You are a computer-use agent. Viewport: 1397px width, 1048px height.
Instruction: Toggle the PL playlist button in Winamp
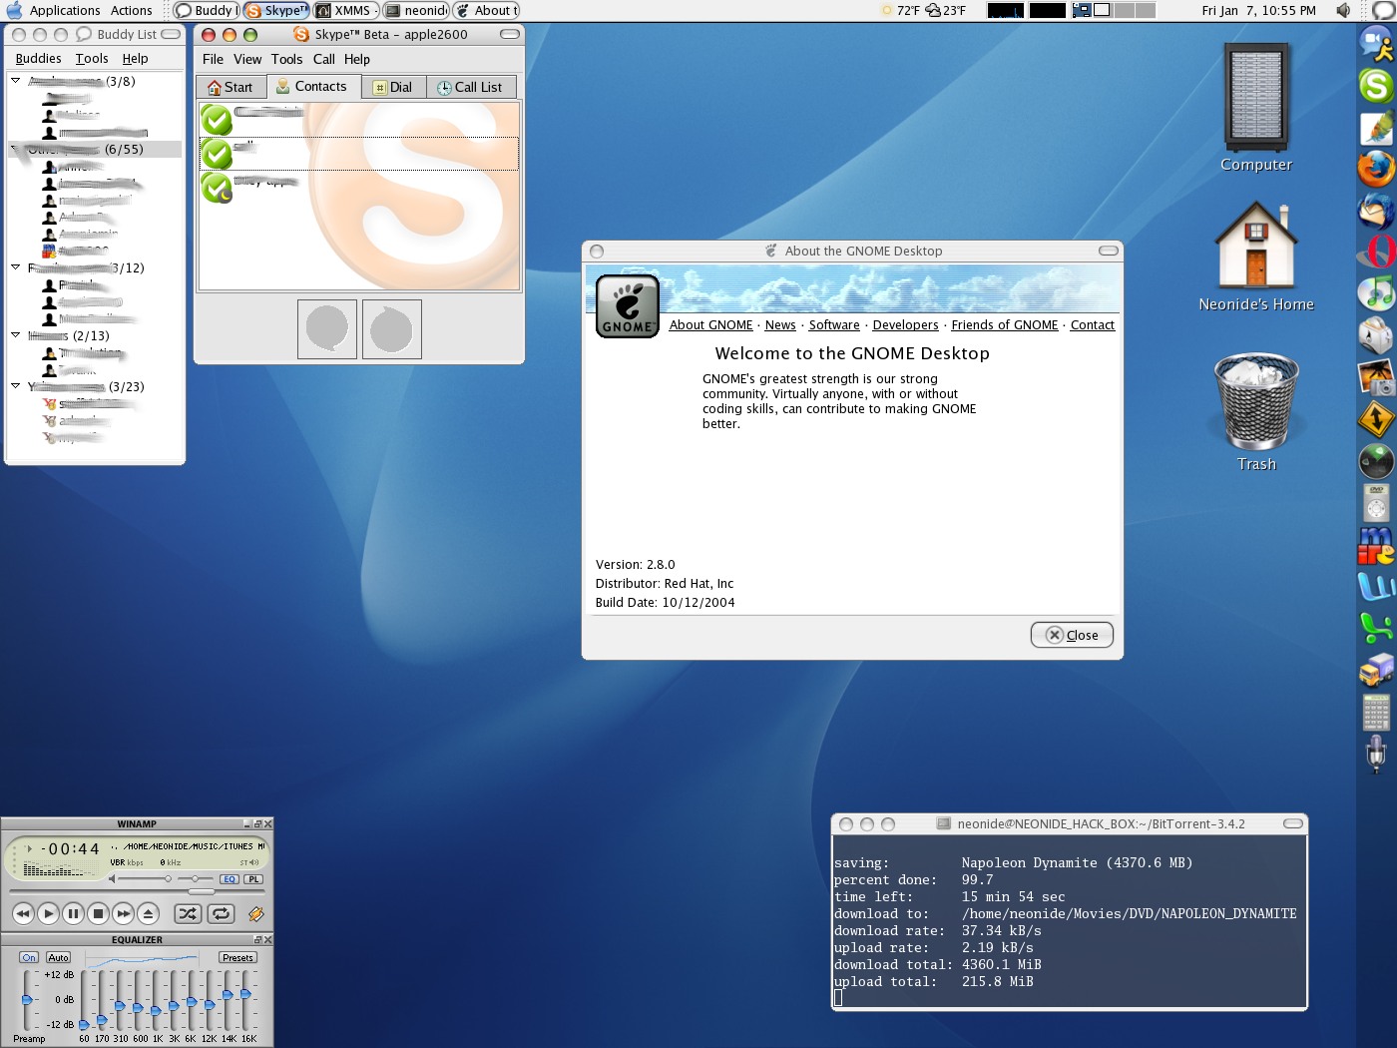pos(253,879)
